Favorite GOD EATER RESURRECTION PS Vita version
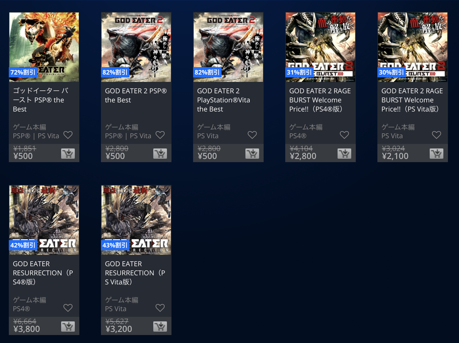The image size is (459, 343). click(x=160, y=308)
